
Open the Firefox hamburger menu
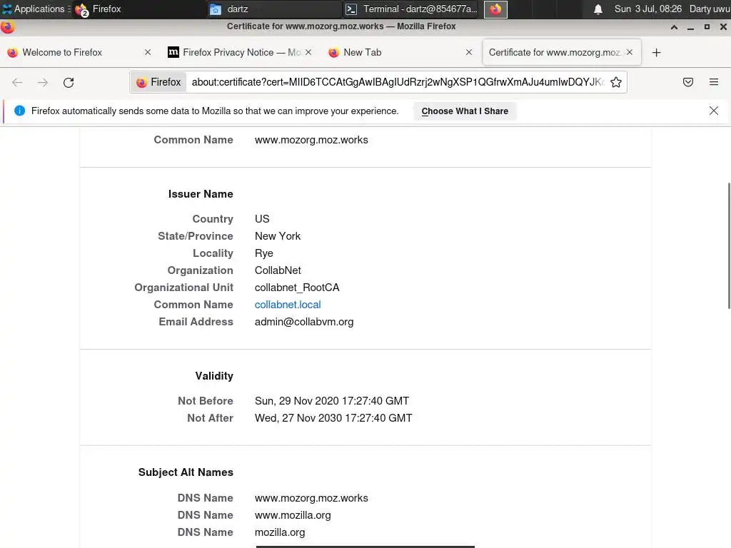pyautogui.click(x=713, y=82)
